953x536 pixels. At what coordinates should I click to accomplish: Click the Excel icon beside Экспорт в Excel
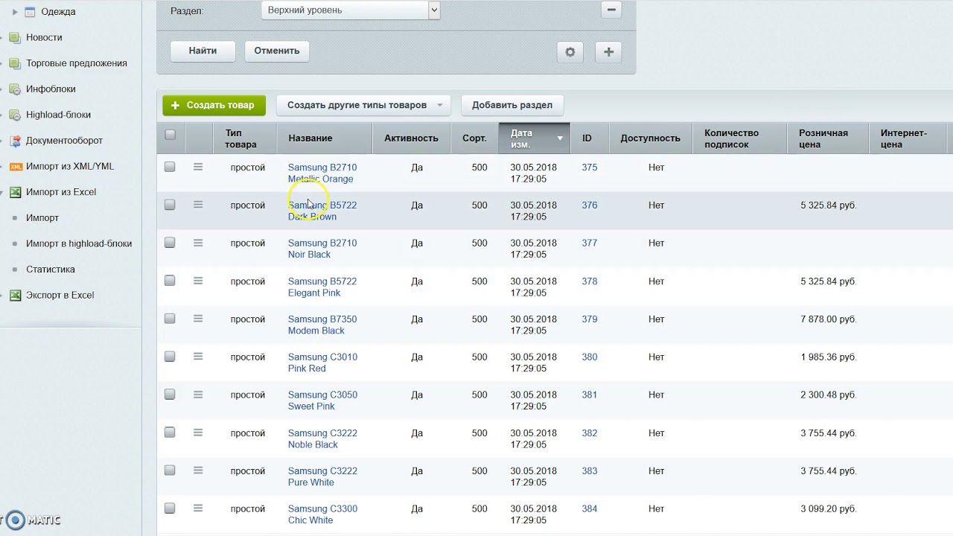14,296
